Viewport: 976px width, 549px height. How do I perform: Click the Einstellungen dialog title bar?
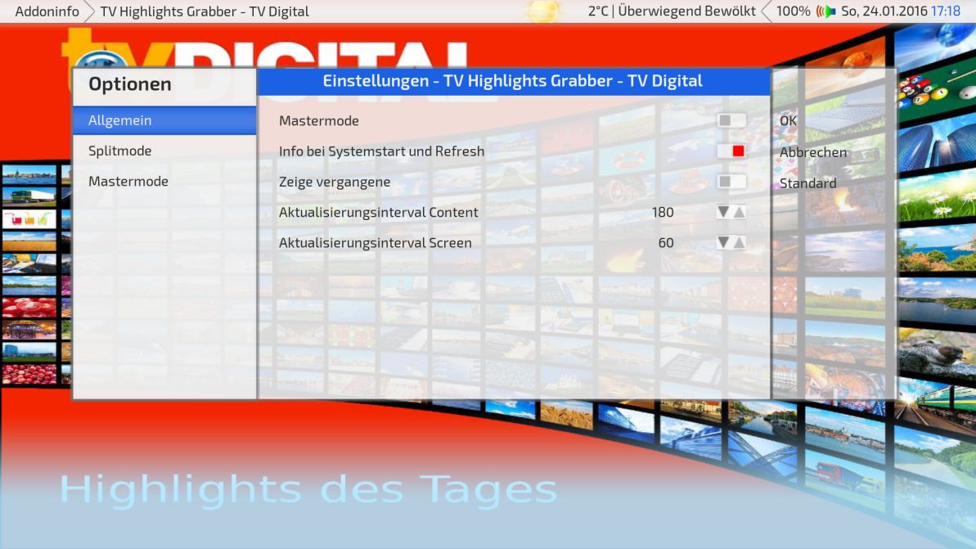click(513, 81)
